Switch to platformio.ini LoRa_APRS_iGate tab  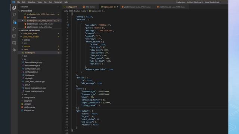pyautogui.click(x=171, y=7)
